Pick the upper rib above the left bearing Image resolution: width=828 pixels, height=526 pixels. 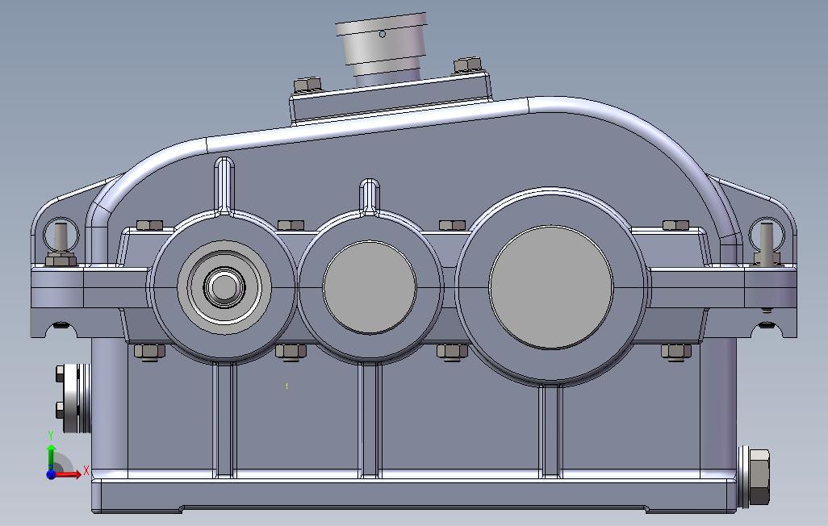point(224,186)
